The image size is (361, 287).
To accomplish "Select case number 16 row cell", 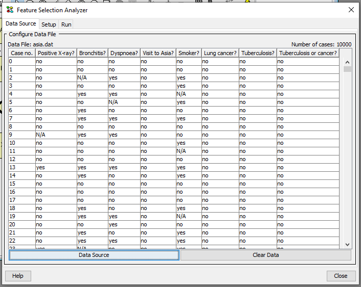I will tap(22, 192).
